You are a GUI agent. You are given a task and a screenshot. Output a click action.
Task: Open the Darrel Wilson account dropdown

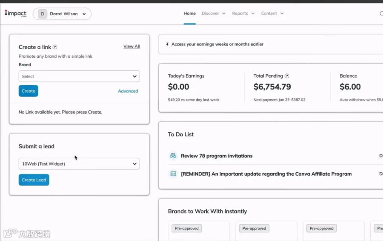[x=62, y=14]
